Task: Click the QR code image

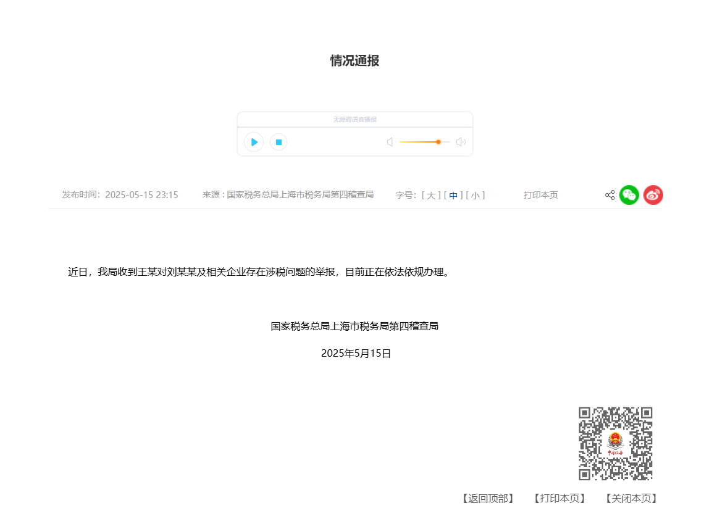Action: pos(615,444)
